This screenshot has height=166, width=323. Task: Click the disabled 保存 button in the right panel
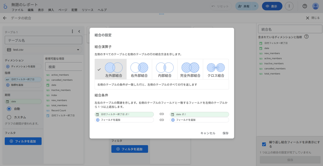pyautogui.click(x=290, y=160)
